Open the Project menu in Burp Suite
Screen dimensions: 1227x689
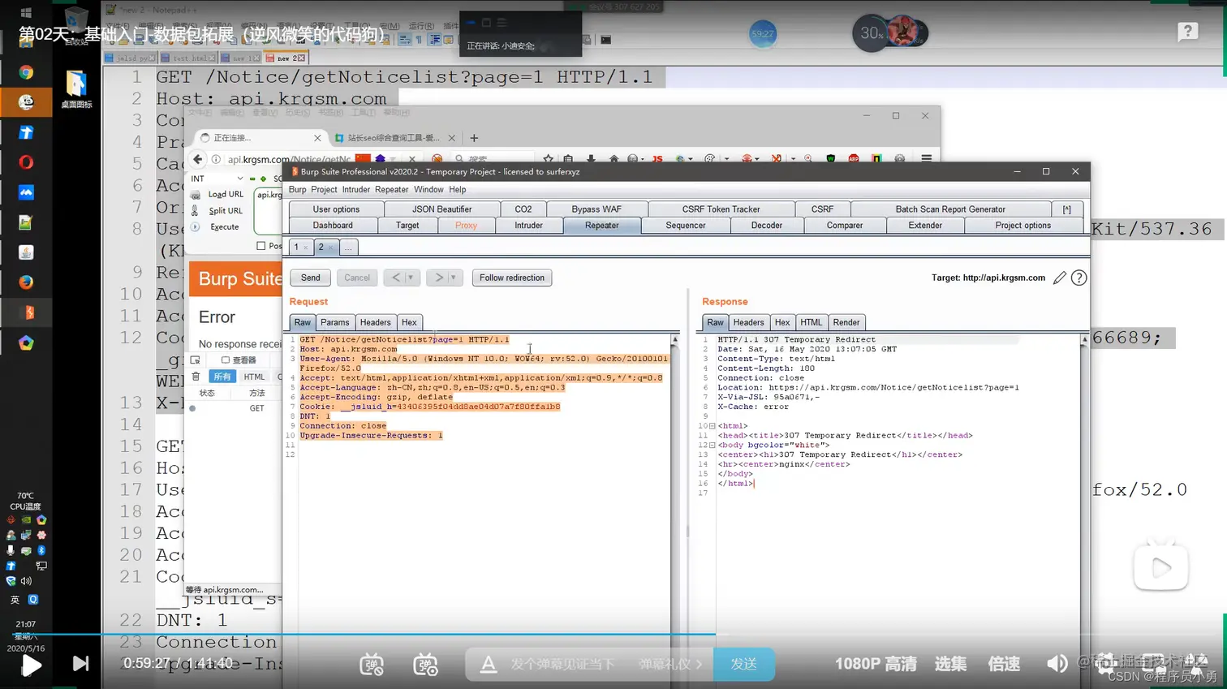(324, 190)
